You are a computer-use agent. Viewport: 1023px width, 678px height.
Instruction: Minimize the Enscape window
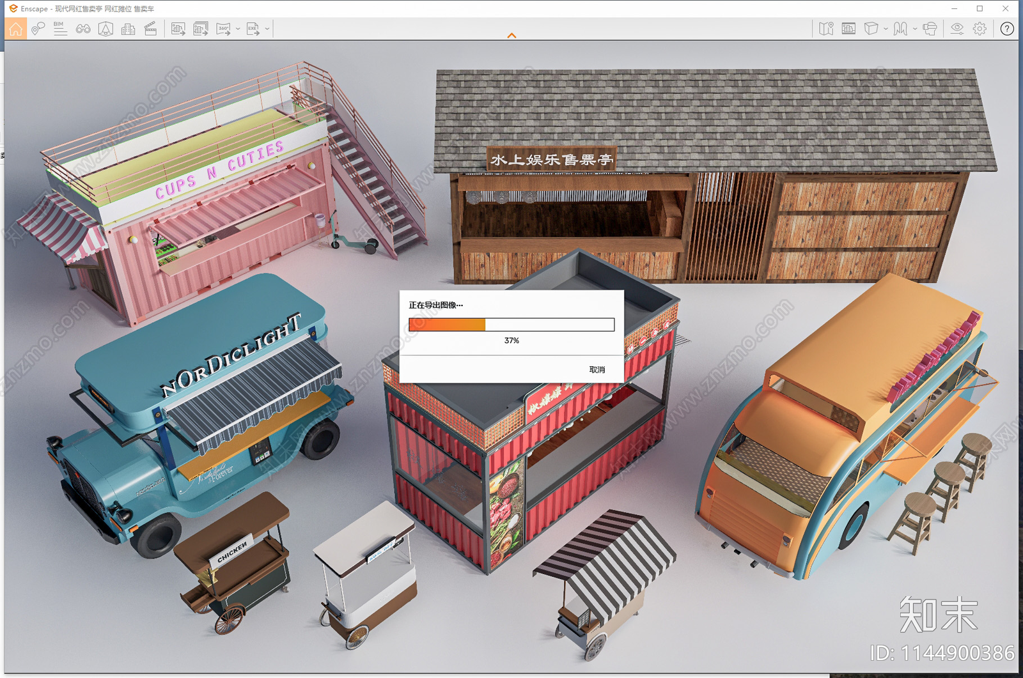(x=954, y=8)
